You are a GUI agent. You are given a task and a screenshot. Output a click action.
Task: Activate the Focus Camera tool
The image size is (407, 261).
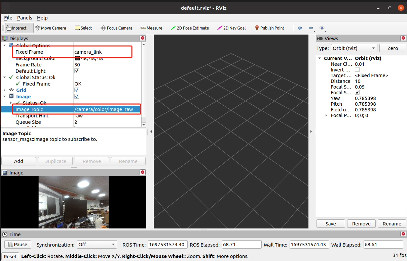click(116, 28)
